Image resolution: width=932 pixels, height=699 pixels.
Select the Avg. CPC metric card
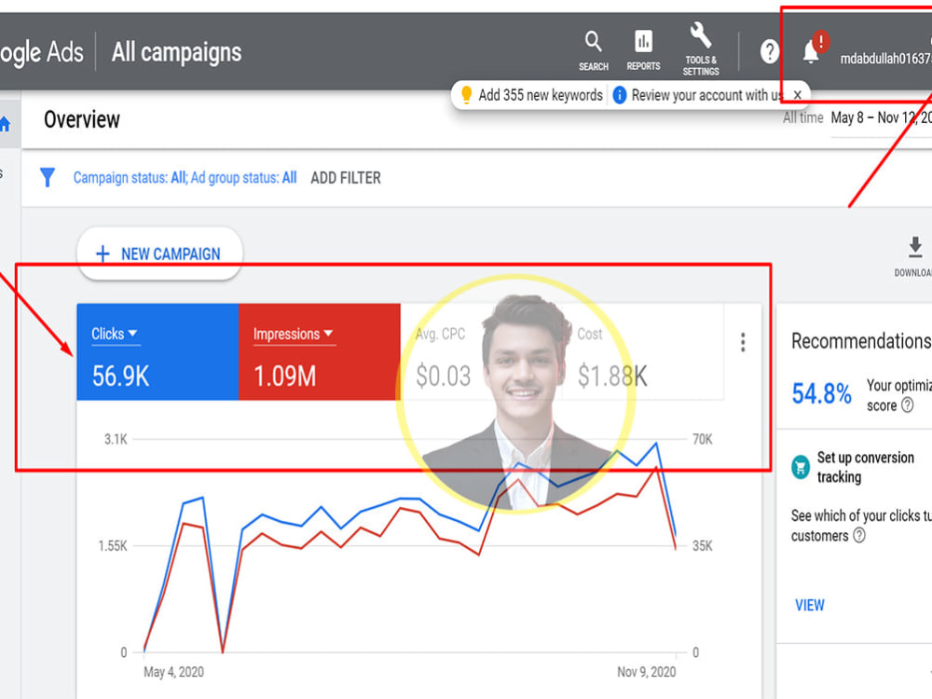point(481,352)
